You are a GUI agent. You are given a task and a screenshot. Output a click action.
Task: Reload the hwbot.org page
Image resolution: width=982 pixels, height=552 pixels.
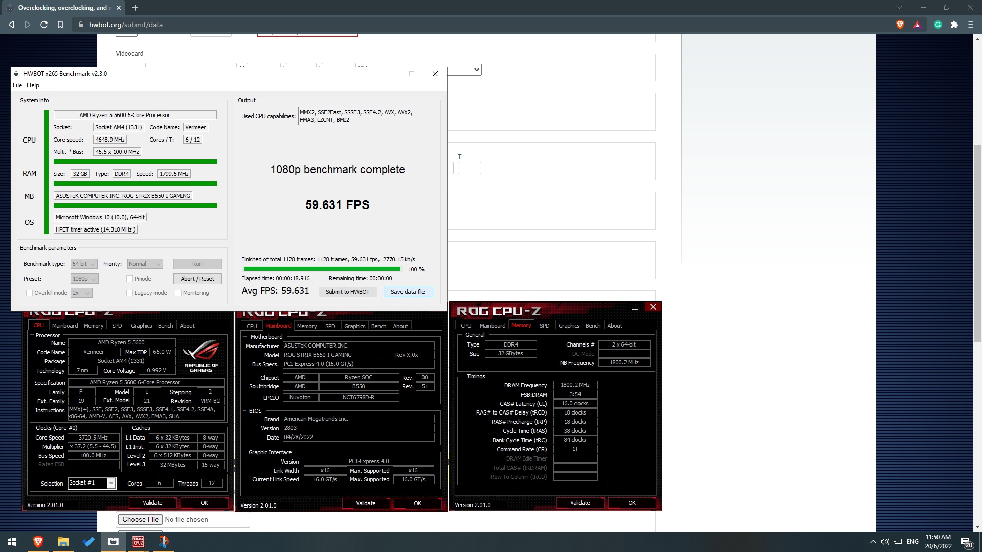pyautogui.click(x=44, y=25)
